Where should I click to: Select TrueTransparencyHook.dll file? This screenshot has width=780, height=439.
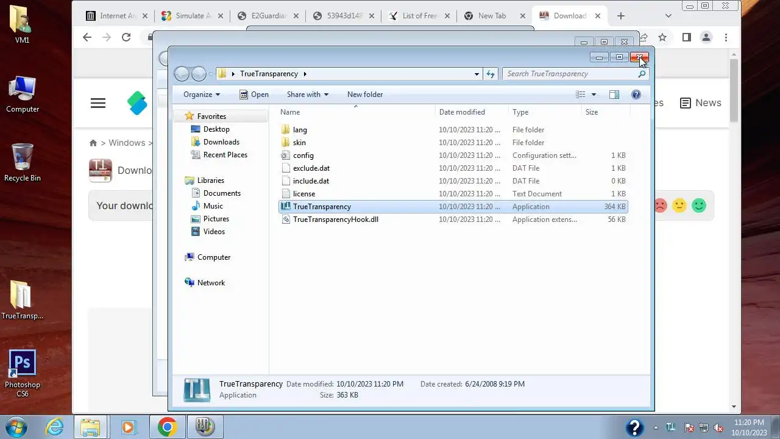(x=453, y=220)
